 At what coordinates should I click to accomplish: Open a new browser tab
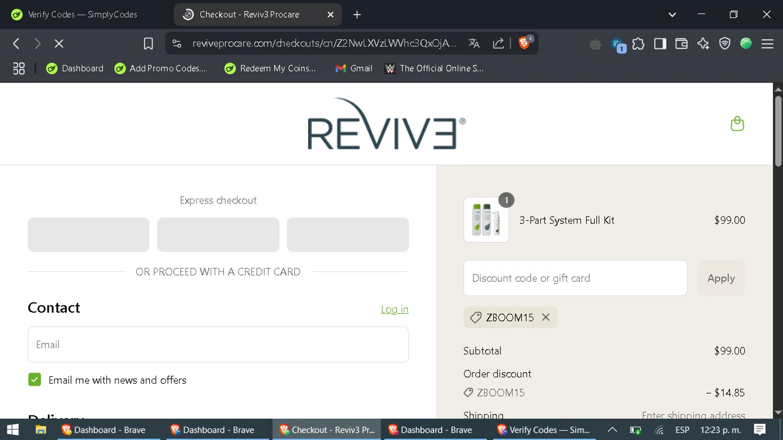point(357,15)
